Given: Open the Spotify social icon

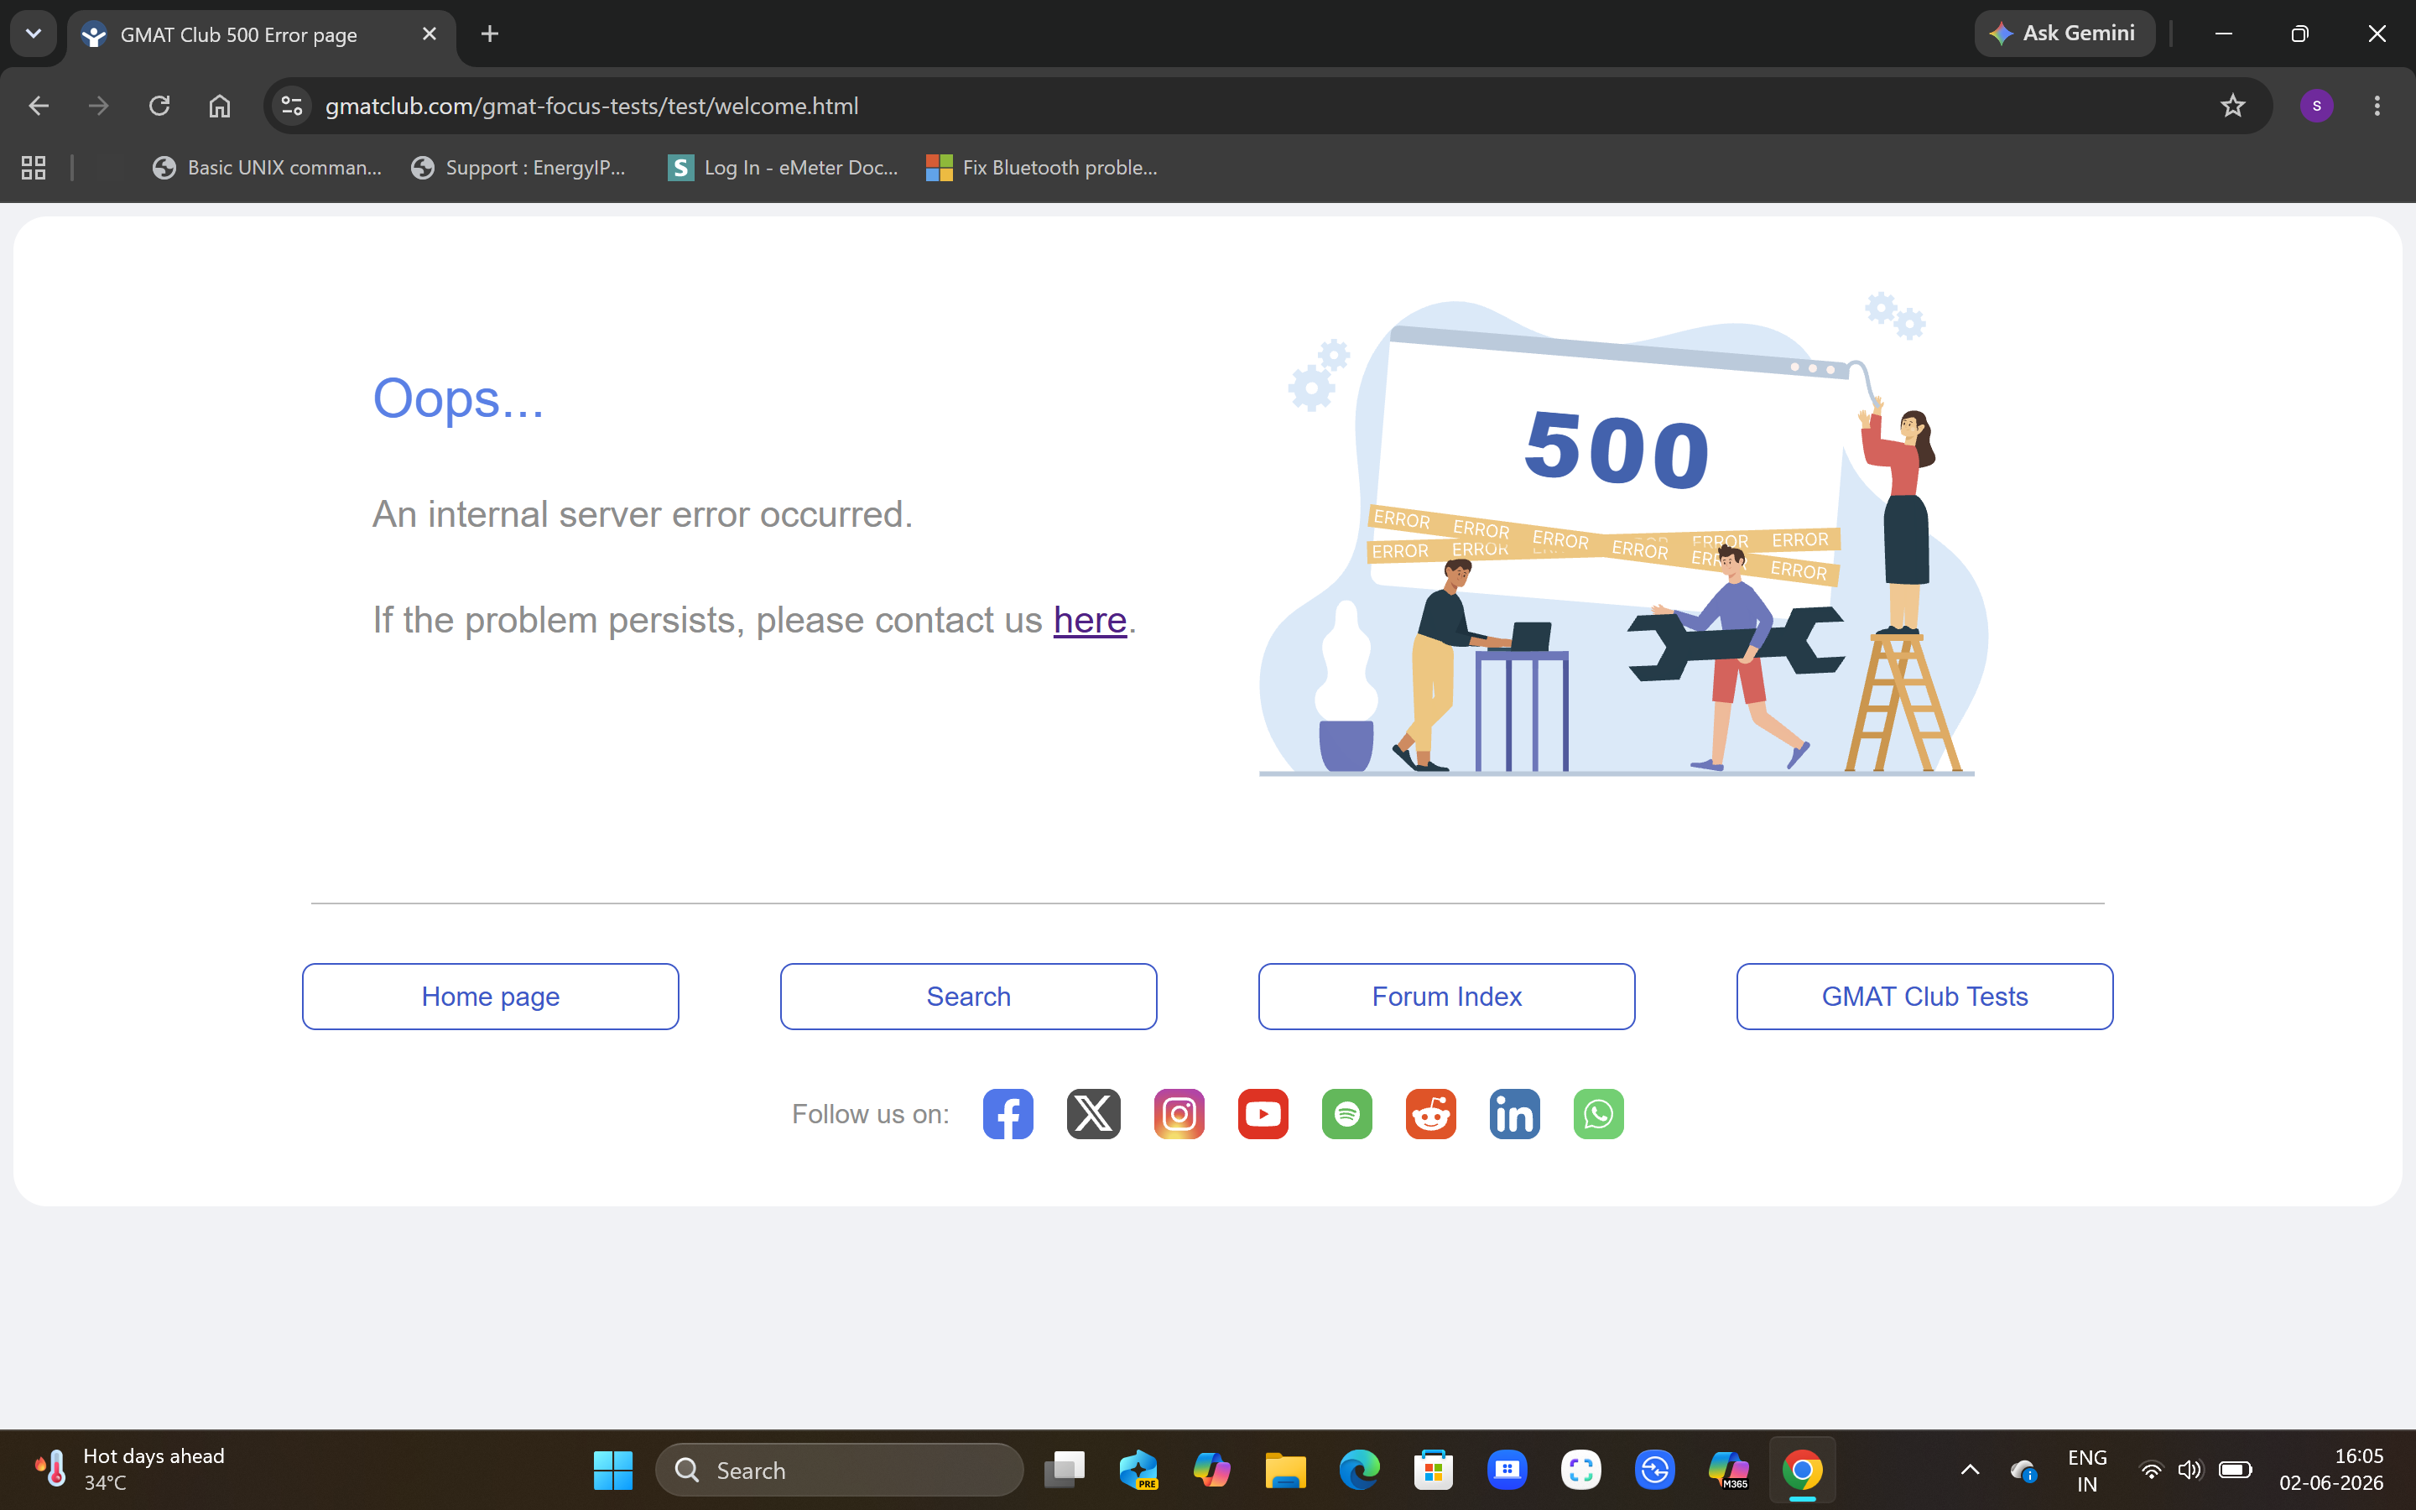Looking at the screenshot, I should point(1346,1113).
